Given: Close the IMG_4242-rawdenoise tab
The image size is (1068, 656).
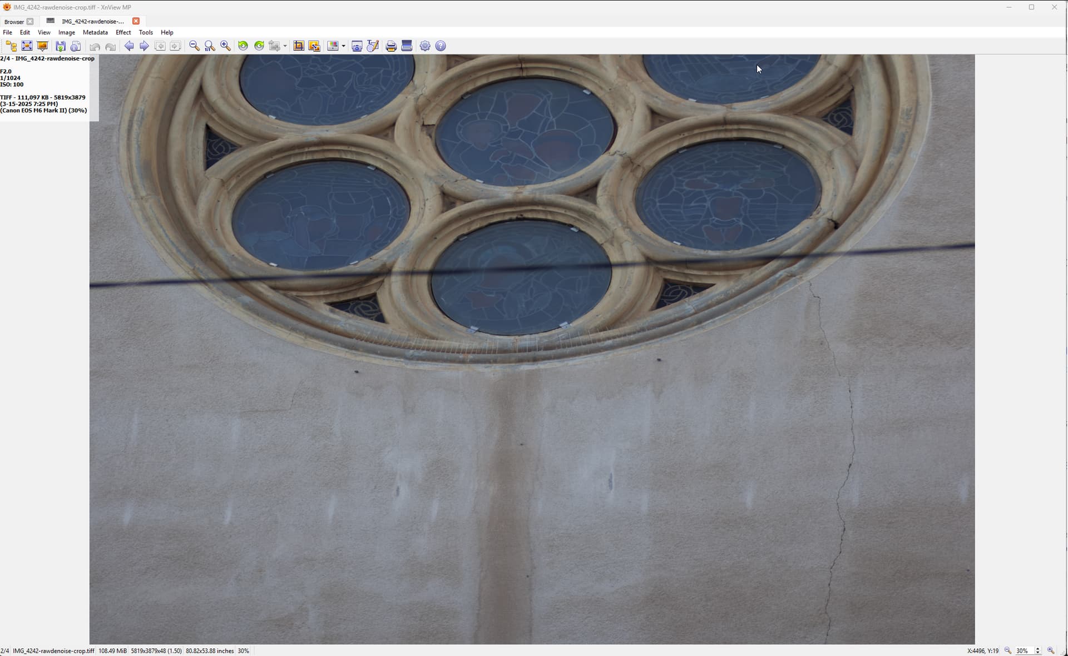Looking at the screenshot, I should click(x=136, y=21).
